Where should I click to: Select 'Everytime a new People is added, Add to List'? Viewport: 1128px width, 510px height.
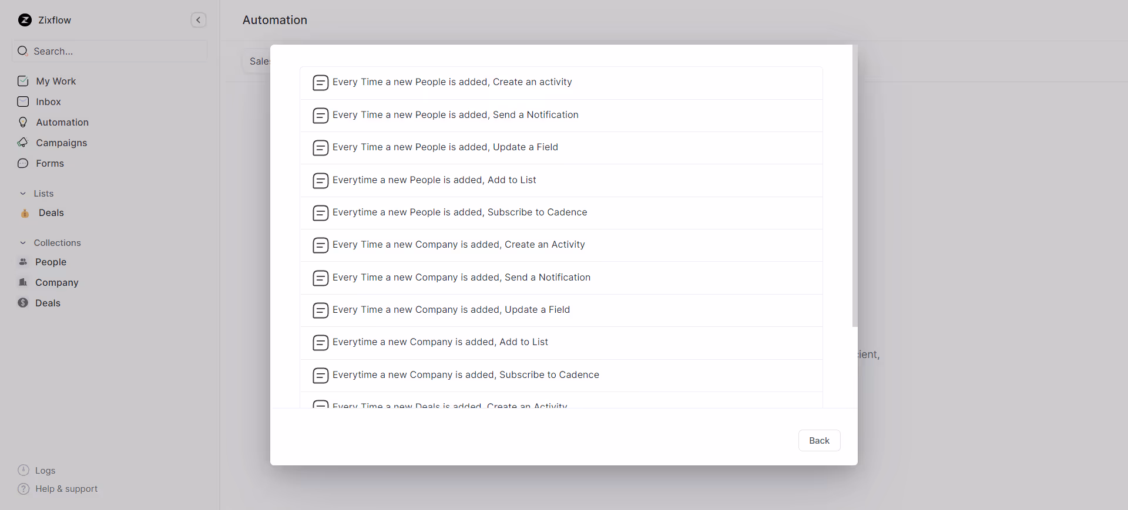click(x=561, y=181)
